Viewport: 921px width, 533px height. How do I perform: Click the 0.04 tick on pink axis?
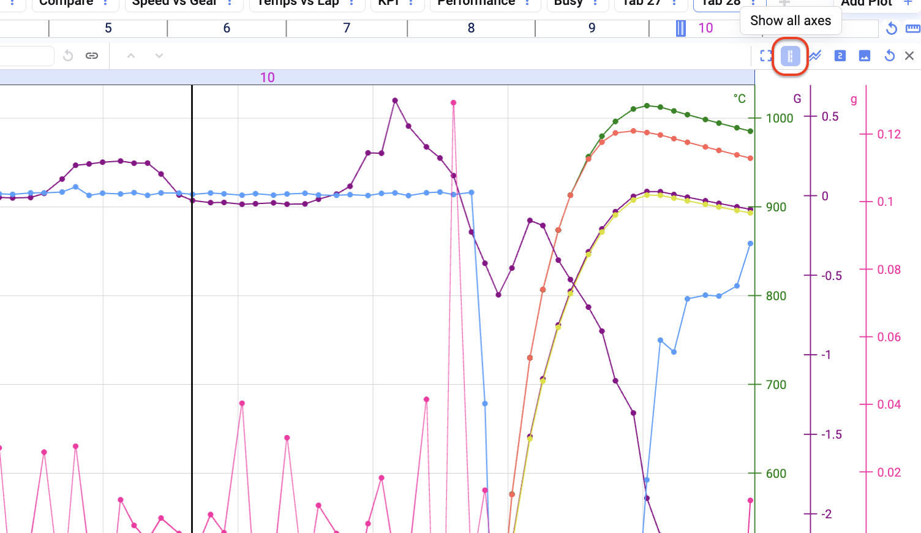[889, 404]
